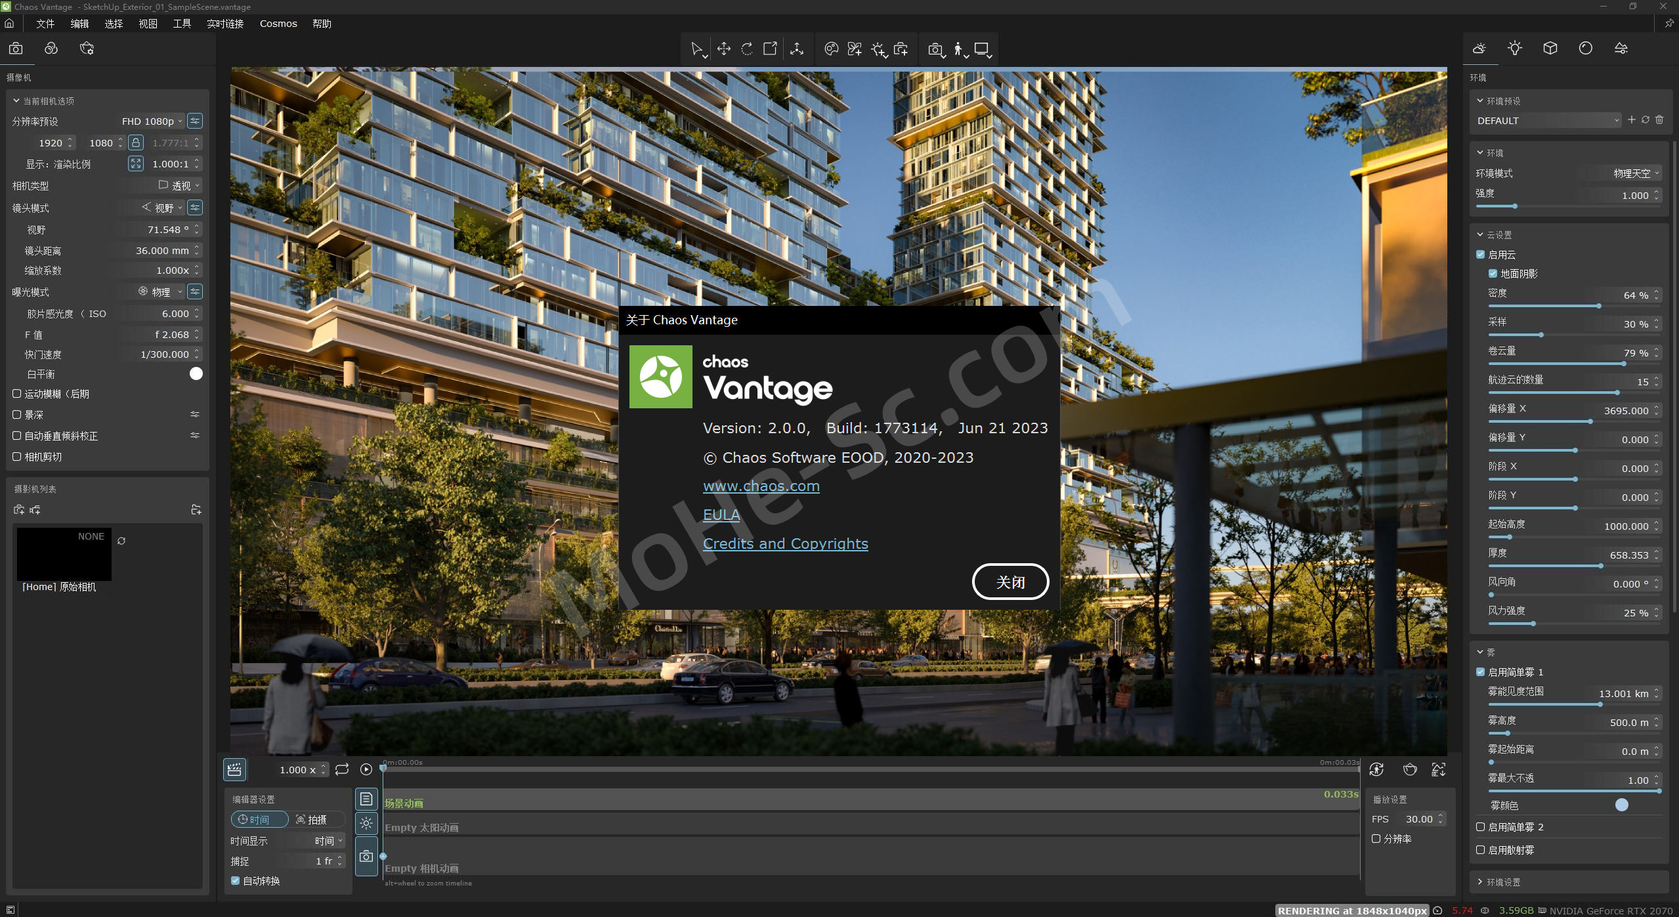Image resolution: width=1679 pixels, height=917 pixels.
Task: Enable depth of field 景深 checkbox
Action: coord(17,415)
